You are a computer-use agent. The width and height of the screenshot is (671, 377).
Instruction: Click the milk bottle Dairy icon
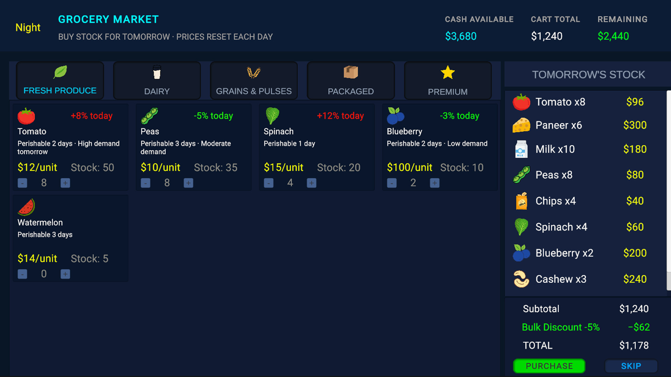click(x=157, y=72)
